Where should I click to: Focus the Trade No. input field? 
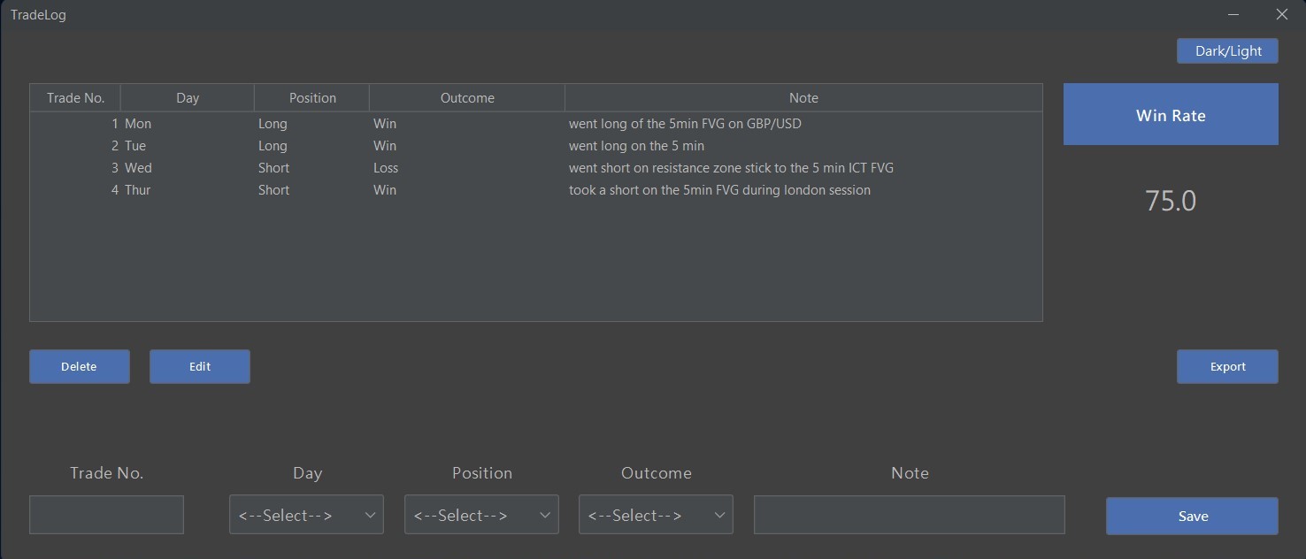point(106,515)
